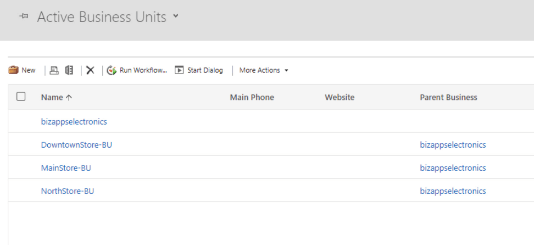Click the Delete X icon
The height and width of the screenshot is (245, 534).
pos(90,70)
